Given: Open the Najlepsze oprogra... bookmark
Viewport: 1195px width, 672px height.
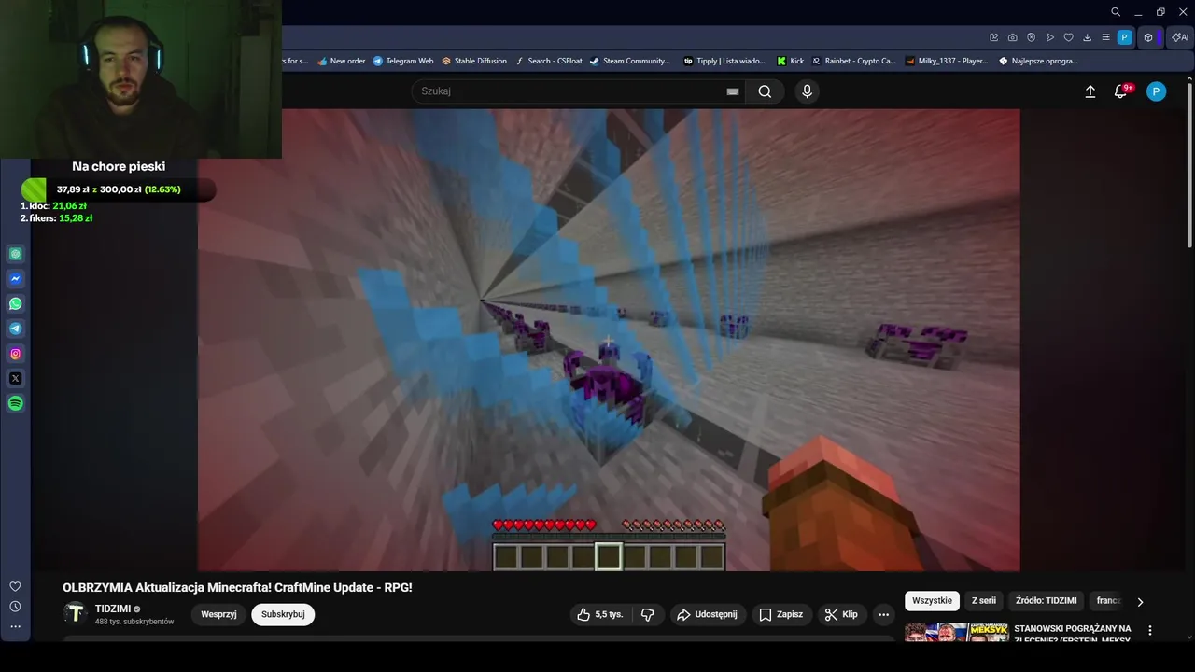Looking at the screenshot, I should [1038, 61].
